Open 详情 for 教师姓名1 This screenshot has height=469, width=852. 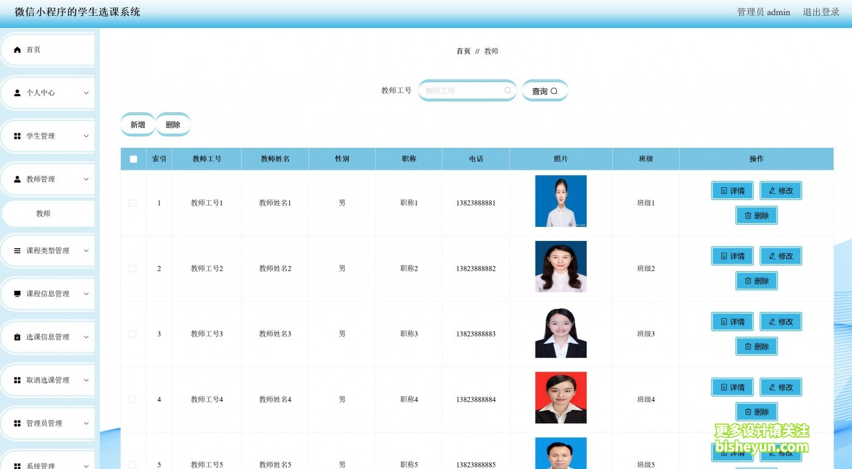pos(733,190)
